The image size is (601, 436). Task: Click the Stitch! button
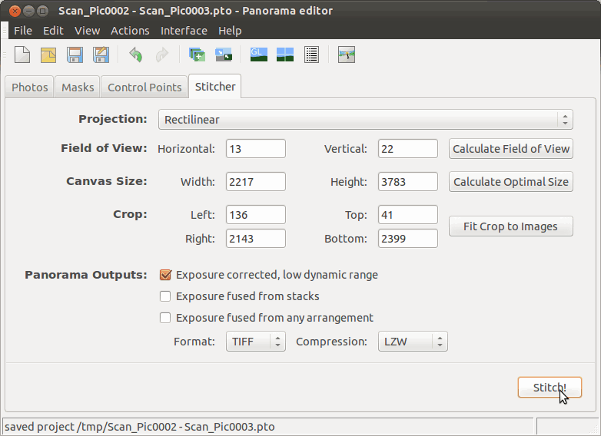550,388
